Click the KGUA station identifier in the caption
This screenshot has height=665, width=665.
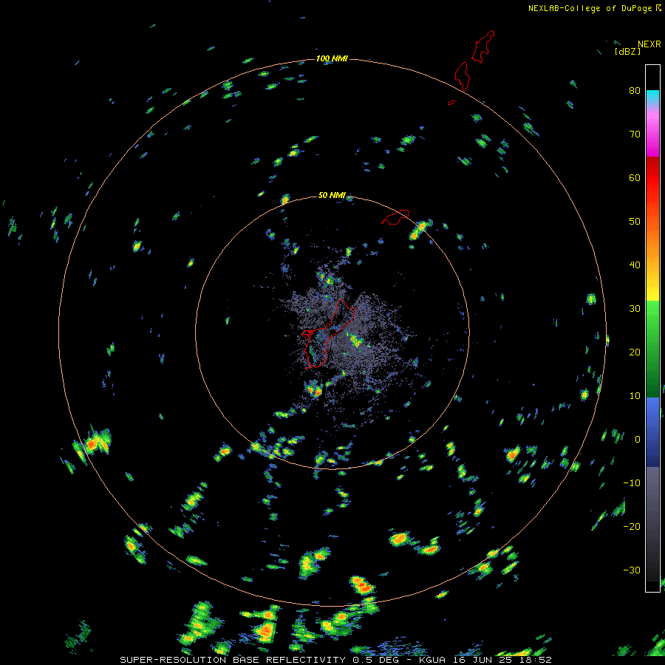tap(434, 660)
